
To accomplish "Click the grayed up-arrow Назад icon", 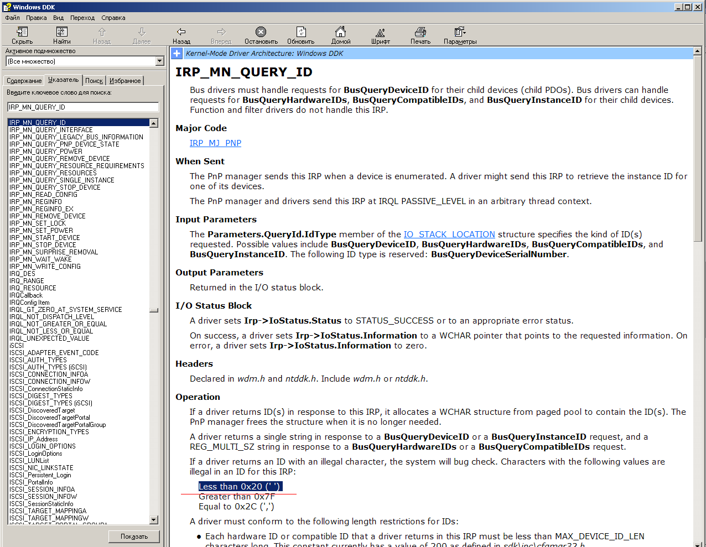I will (x=102, y=32).
